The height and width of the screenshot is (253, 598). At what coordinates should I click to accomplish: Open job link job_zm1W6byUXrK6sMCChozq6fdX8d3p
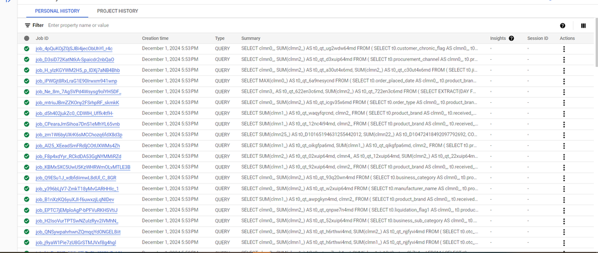tap(79, 135)
